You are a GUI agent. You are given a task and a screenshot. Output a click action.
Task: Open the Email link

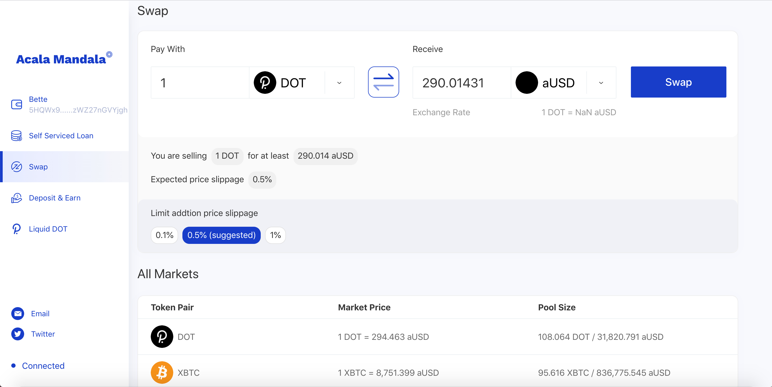tap(40, 314)
